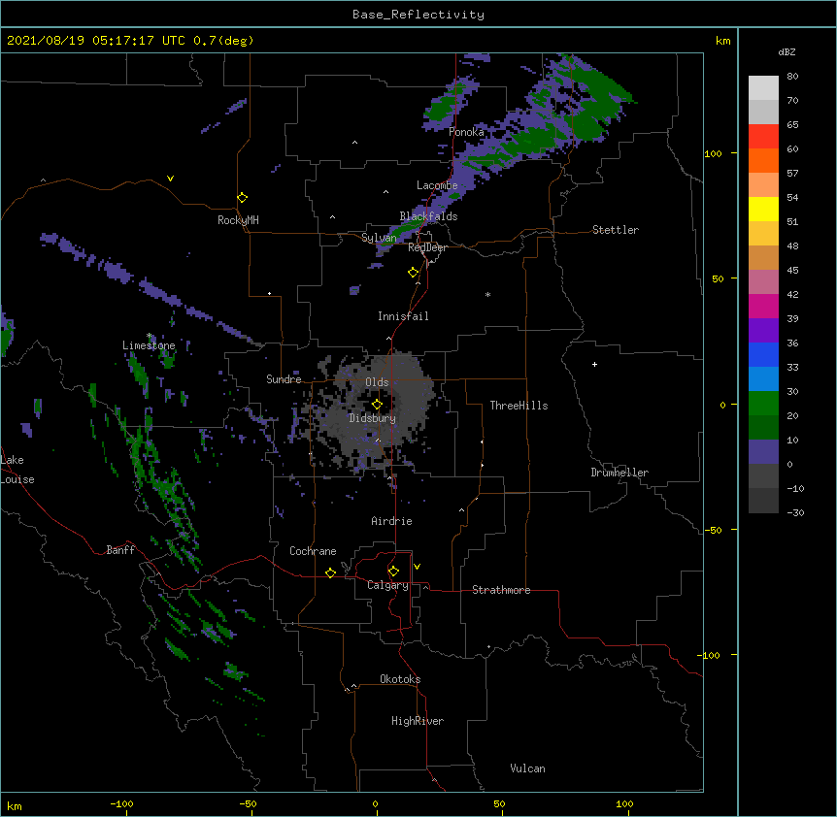Pick the pink 45-42 dBZ legend swatch
This screenshot has height=817, width=837.
tap(763, 282)
